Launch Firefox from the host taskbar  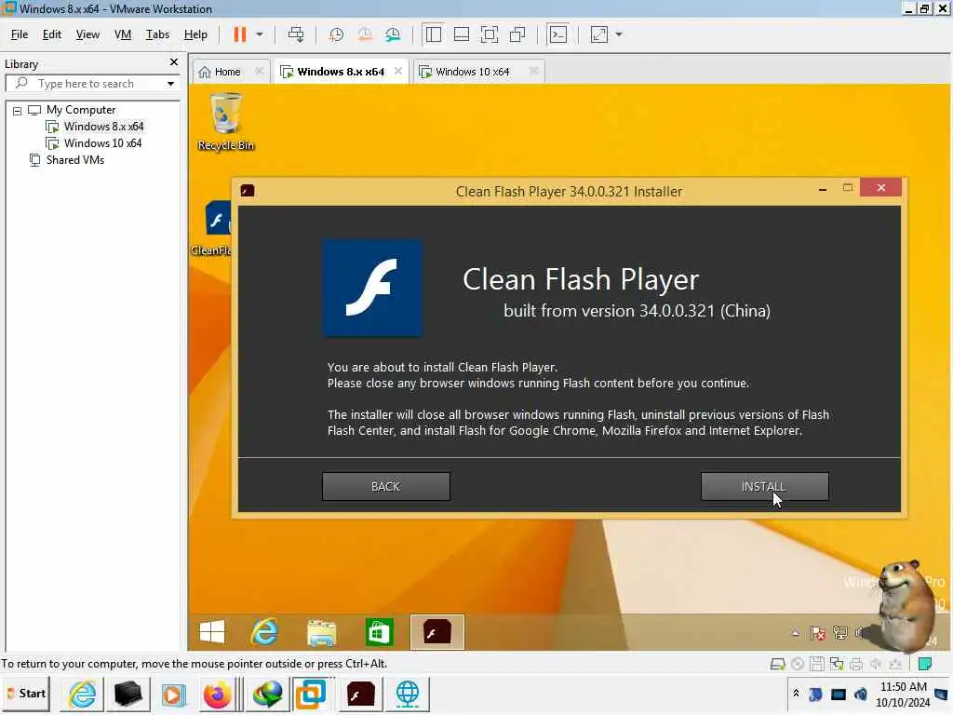point(218,694)
